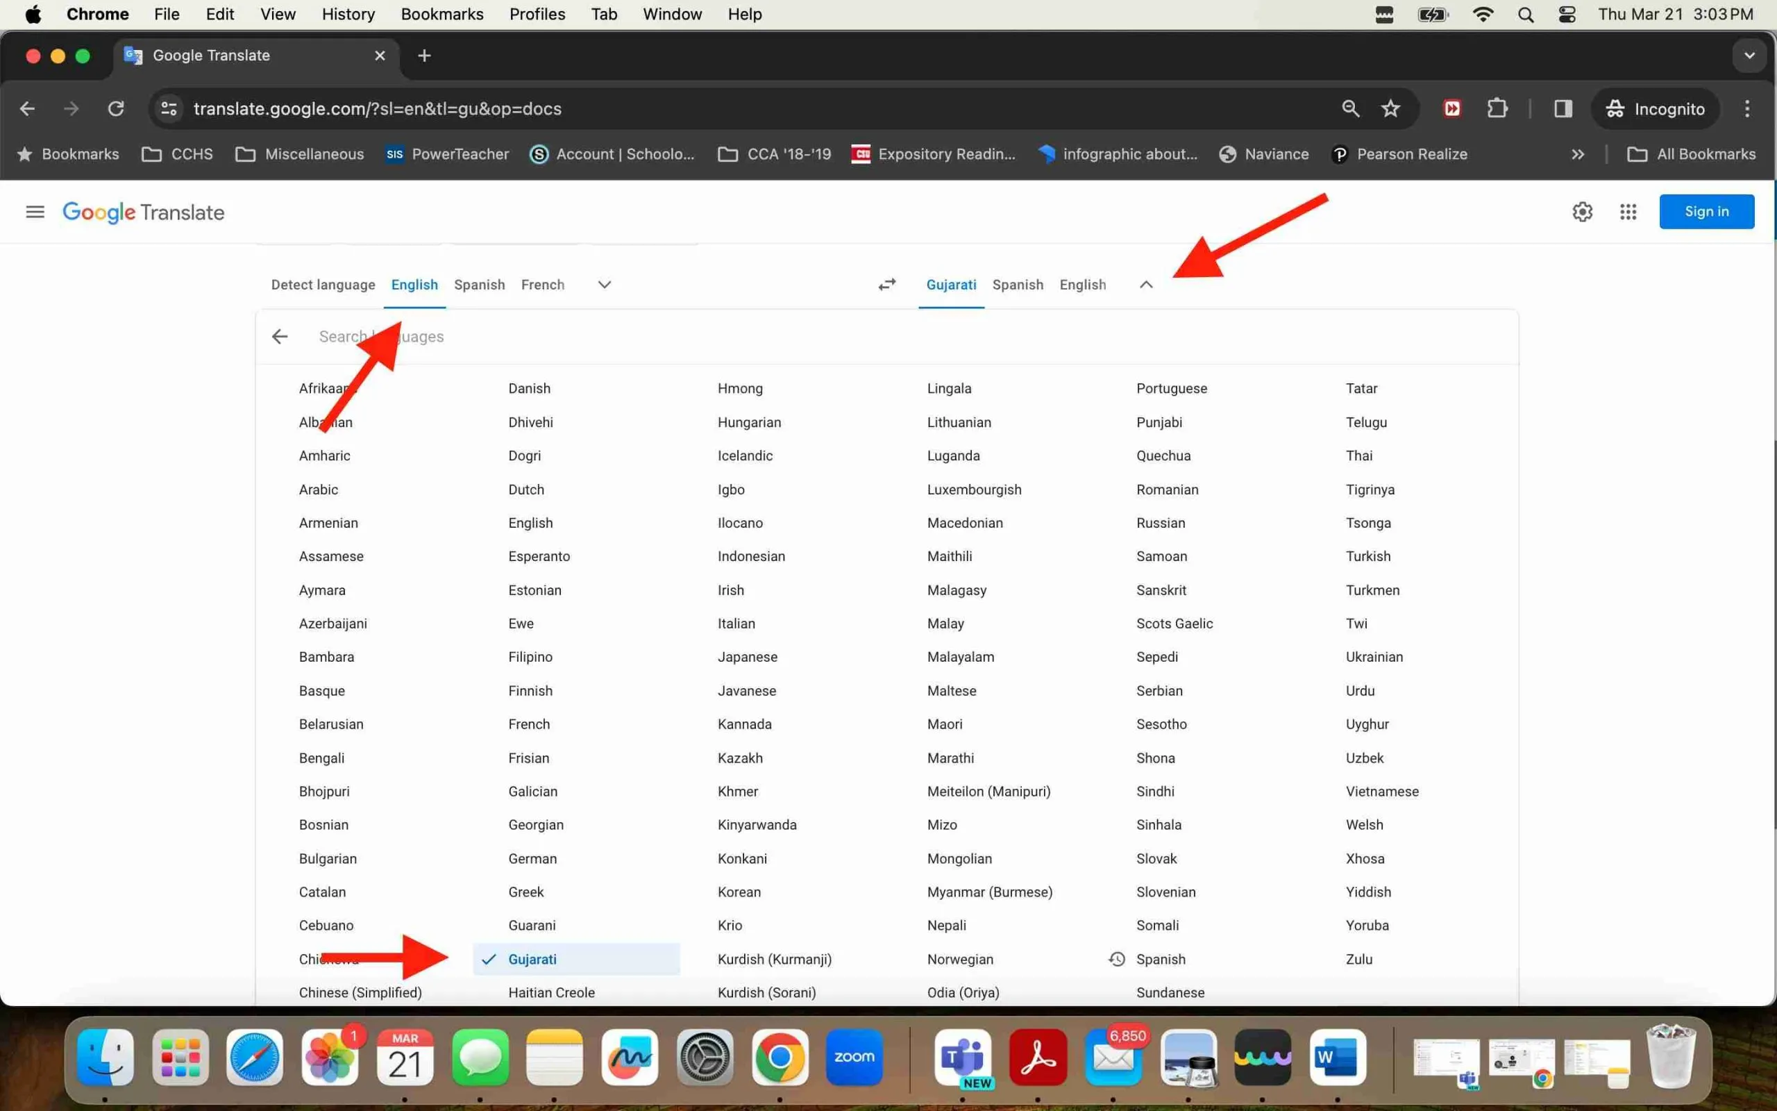Bookmark this page with star icon
The width and height of the screenshot is (1777, 1111).
pyautogui.click(x=1391, y=109)
